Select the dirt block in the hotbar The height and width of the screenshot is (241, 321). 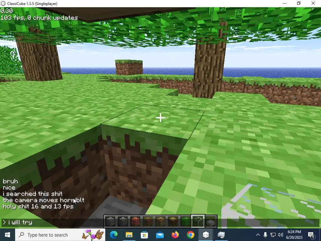tap(148, 222)
